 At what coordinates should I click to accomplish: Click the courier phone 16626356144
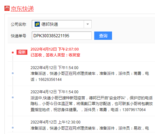point(50,80)
